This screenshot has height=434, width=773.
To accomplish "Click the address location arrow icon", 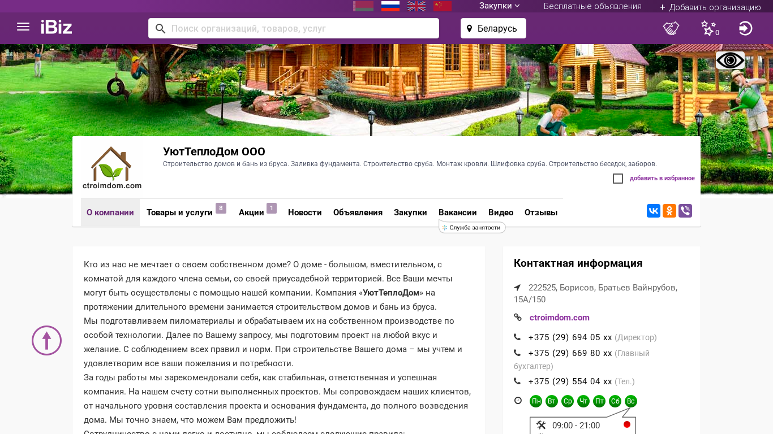I will tap(517, 288).
